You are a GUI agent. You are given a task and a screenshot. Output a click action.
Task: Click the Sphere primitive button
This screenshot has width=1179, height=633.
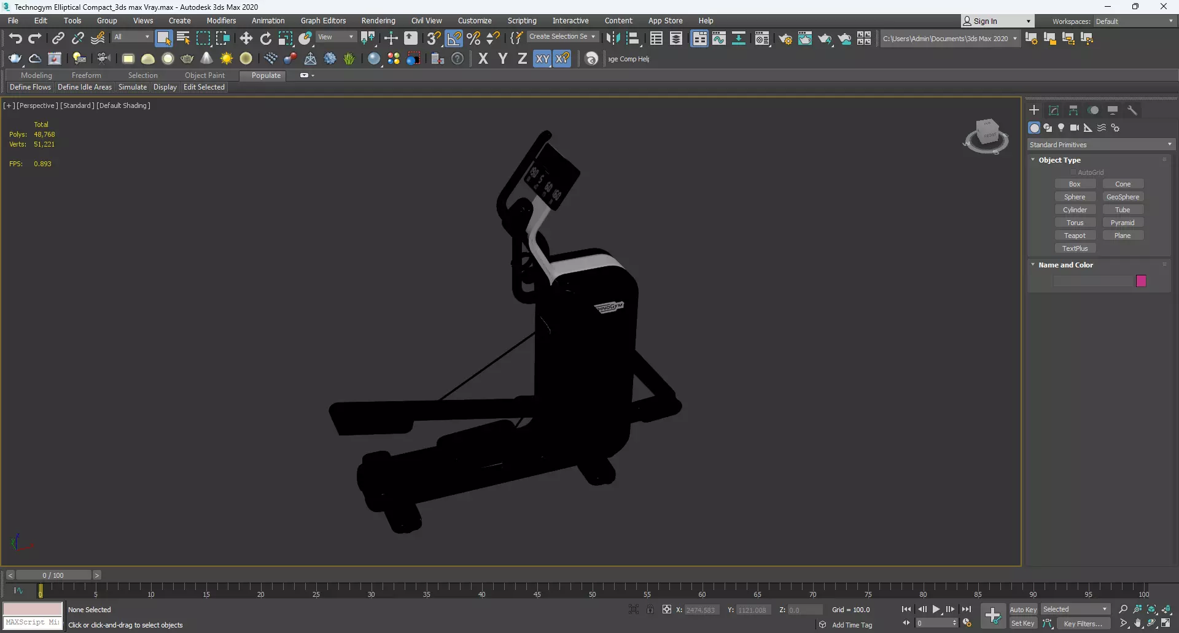pos(1075,197)
